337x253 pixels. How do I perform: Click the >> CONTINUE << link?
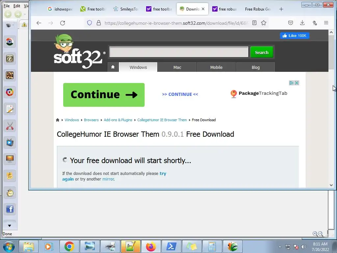(180, 94)
